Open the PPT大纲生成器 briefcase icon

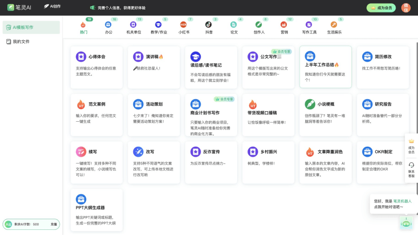(x=80, y=199)
